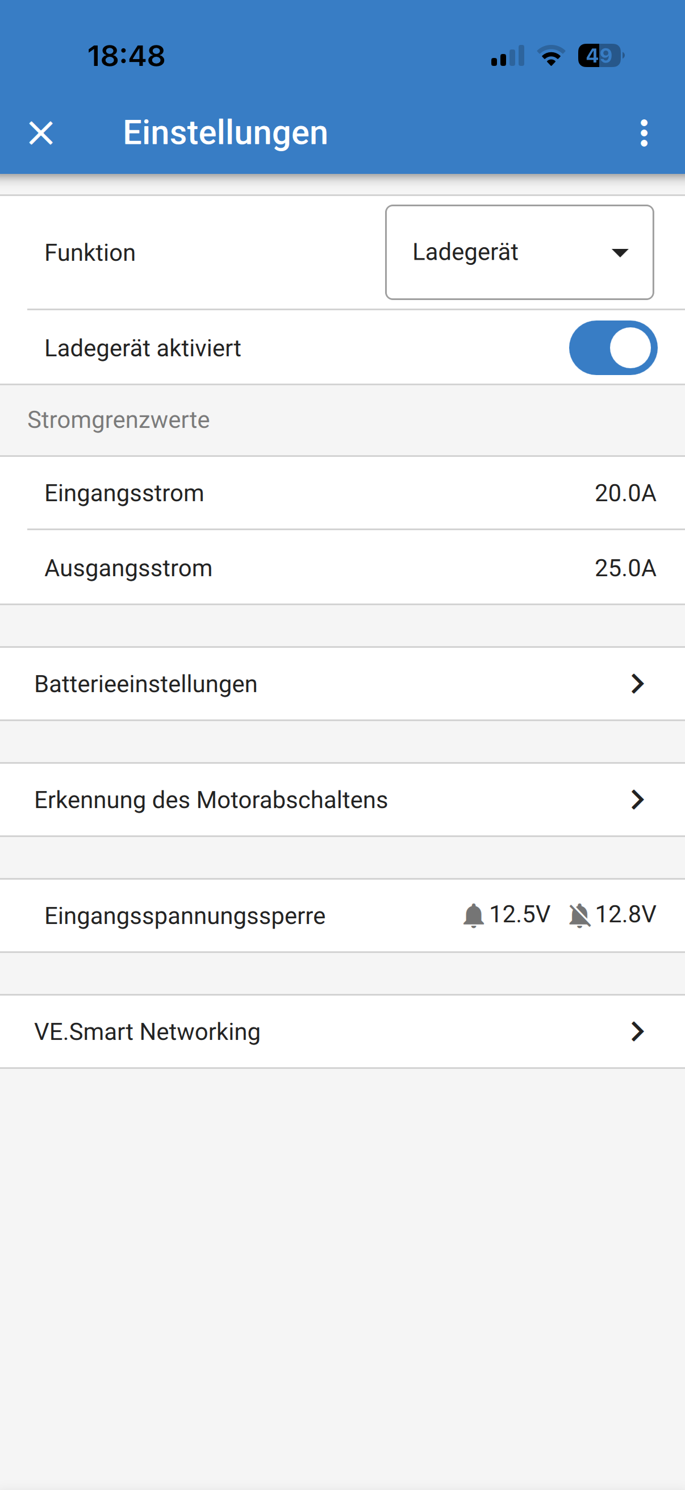Tap the battery indicator in the status bar
Viewport: 685px width, 1490px height.
coord(600,56)
